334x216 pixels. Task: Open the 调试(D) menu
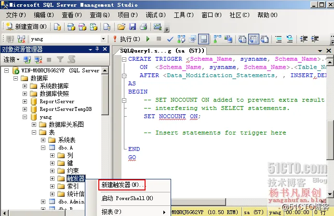156,15
